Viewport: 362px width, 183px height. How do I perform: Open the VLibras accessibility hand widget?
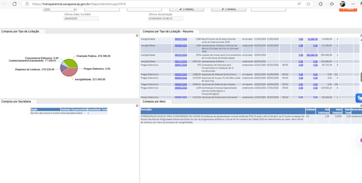pyautogui.click(x=359, y=98)
